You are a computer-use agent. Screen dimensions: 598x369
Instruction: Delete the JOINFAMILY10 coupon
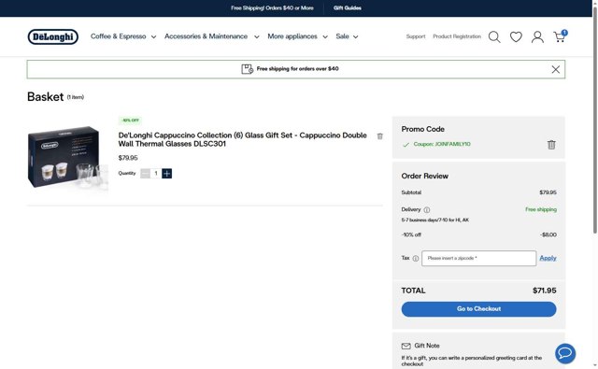(x=551, y=145)
